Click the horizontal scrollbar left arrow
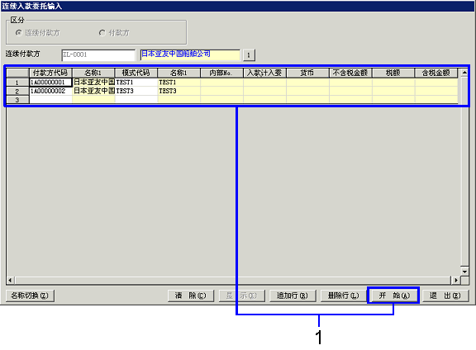Image resolution: width=476 pixels, height=350 pixels. click(x=10, y=280)
